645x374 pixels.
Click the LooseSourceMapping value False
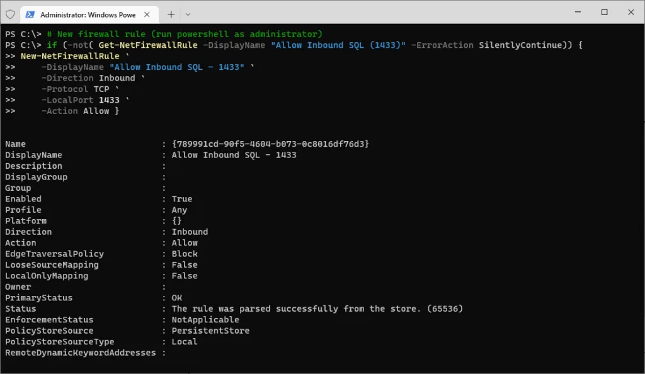(185, 265)
